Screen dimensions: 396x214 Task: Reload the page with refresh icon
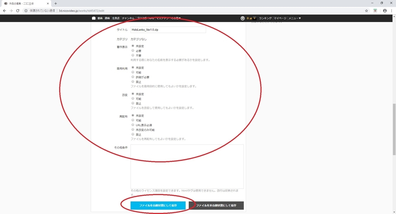click(x=18, y=10)
